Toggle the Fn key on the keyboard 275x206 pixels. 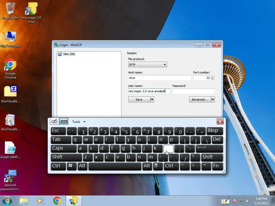pos(218,166)
